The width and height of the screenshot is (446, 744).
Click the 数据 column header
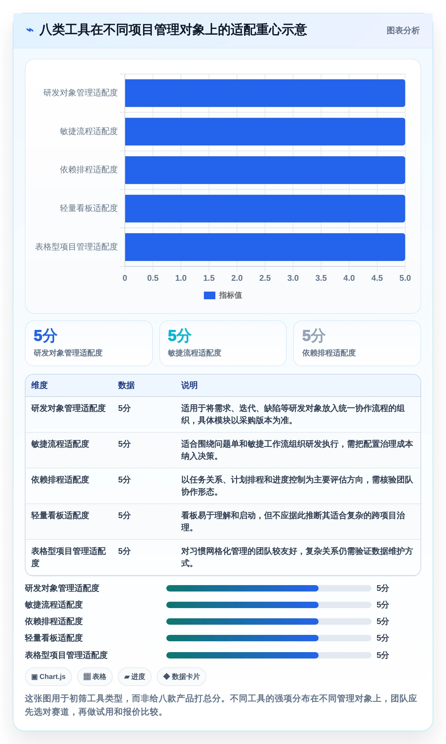126,385
